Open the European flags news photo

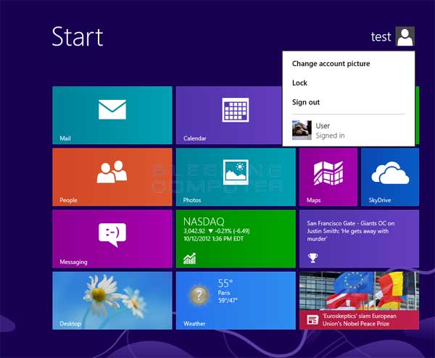(360, 291)
